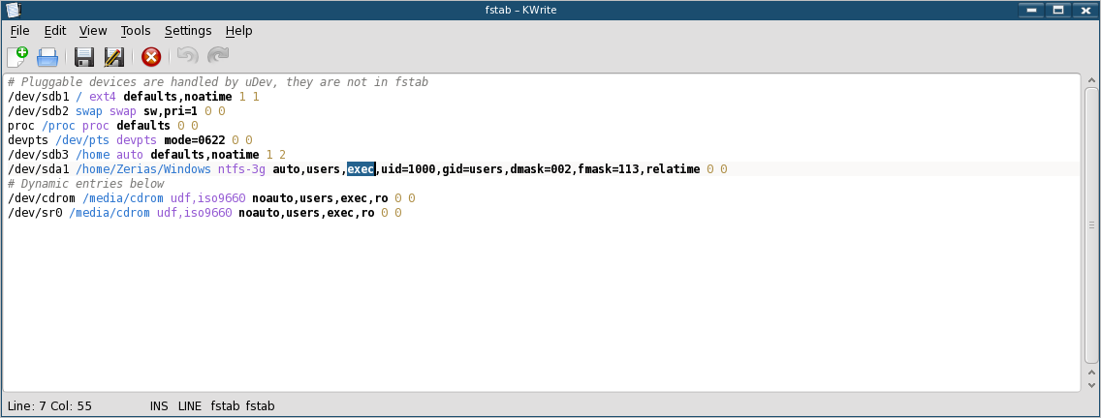1101x418 pixels.
Task: Click /home/Zerias/Windows mount path
Action: pos(143,169)
